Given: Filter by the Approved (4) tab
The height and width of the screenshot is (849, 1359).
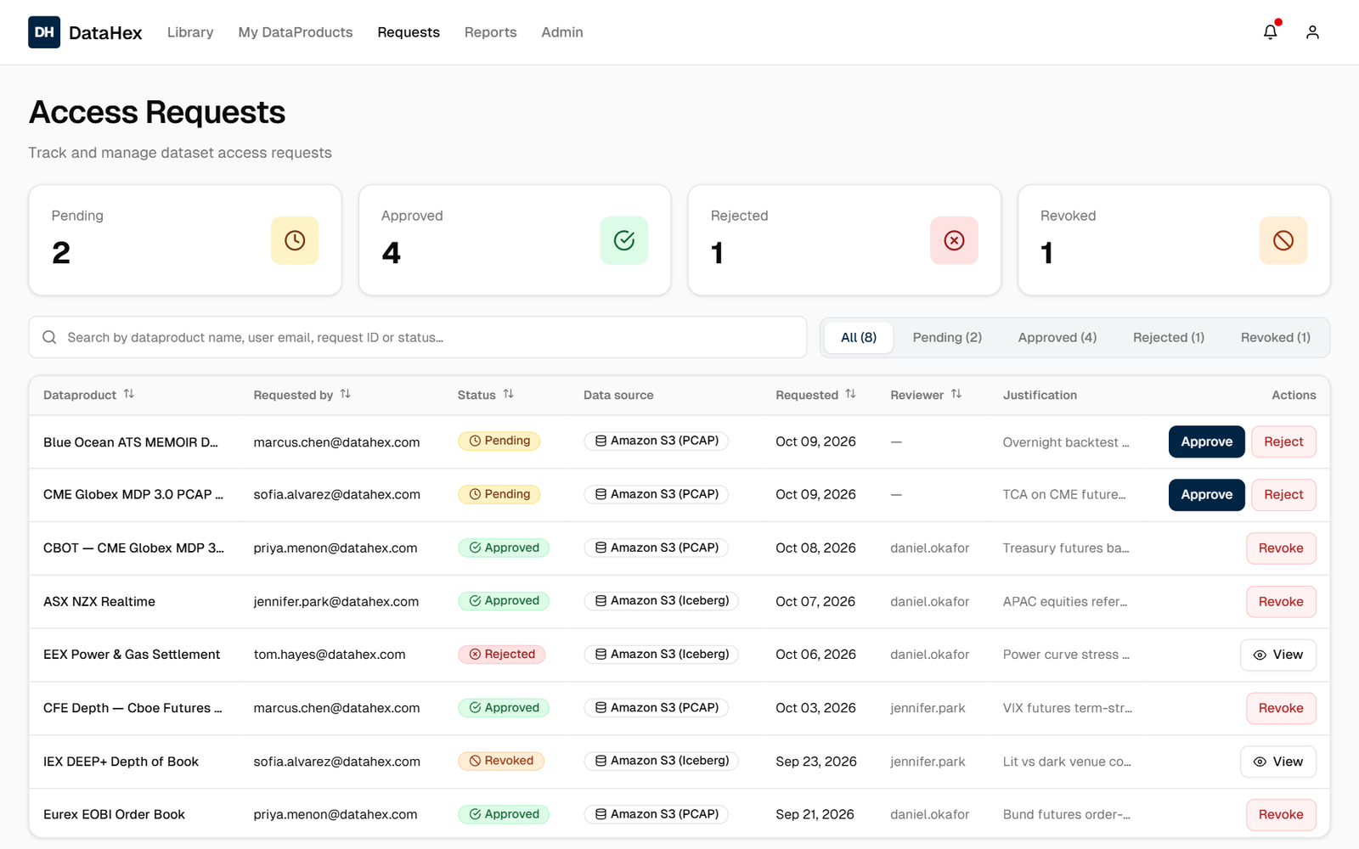Looking at the screenshot, I should [x=1057, y=338].
